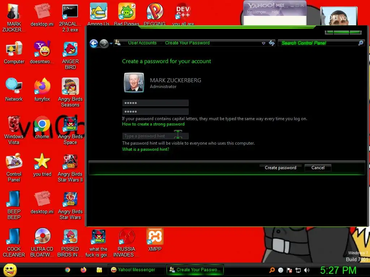This screenshot has height=277, width=370.
Task: Click the Cancel button
Action: pyautogui.click(x=318, y=168)
